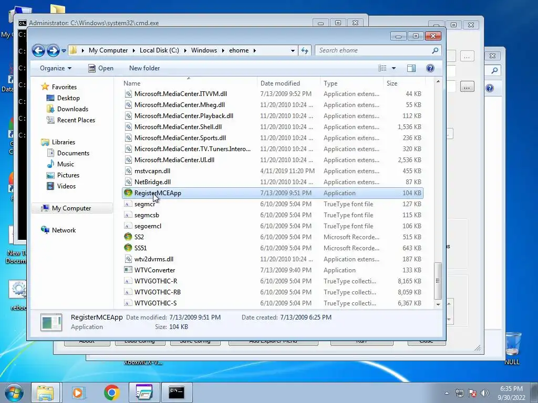
Task: Select segoemcl font file
Action: click(148, 226)
